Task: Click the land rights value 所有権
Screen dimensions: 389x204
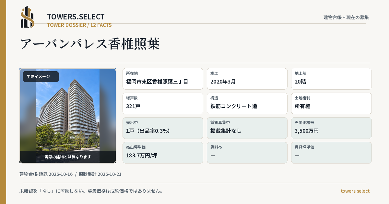Action: click(303, 106)
